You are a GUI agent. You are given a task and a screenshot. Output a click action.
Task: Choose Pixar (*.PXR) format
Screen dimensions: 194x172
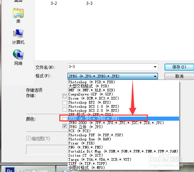click(123, 143)
